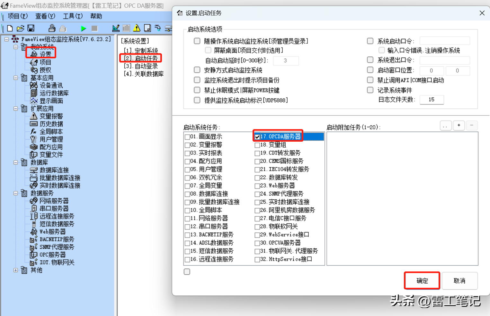Open the 查看(V) menu

point(45,16)
